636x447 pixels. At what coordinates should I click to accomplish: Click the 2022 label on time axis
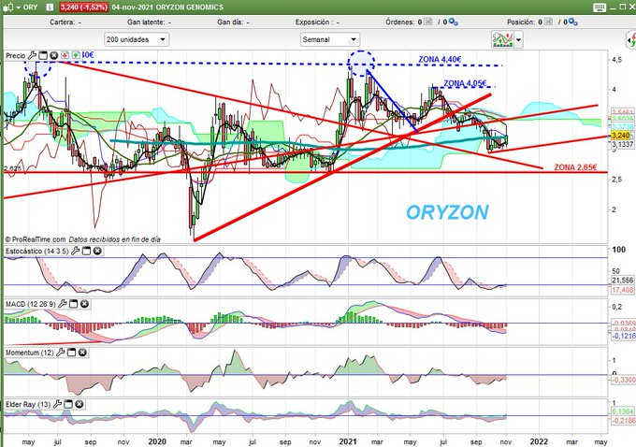539,441
